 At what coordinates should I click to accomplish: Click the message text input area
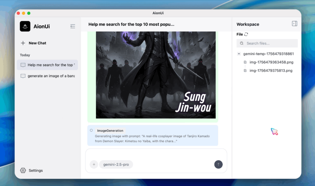point(156,155)
